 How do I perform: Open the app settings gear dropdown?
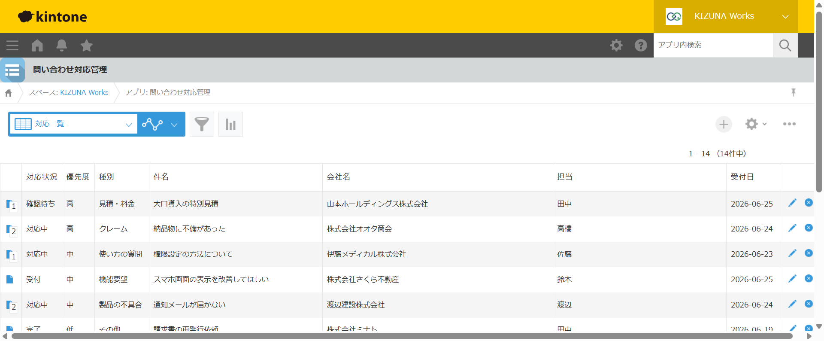click(756, 124)
